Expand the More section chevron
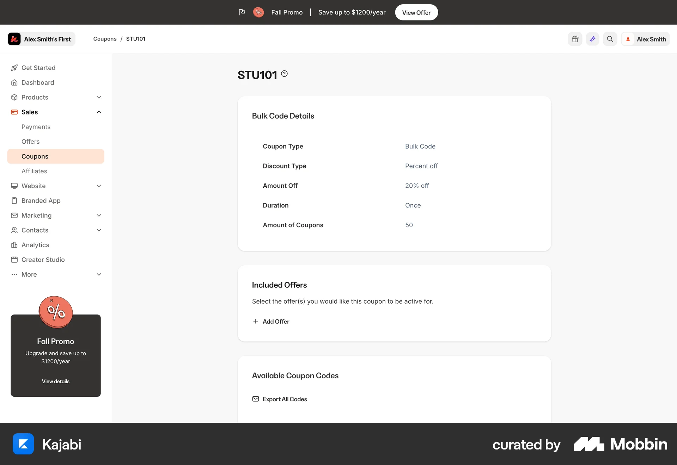Viewport: 677px width, 465px height. pyautogui.click(x=99, y=274)
